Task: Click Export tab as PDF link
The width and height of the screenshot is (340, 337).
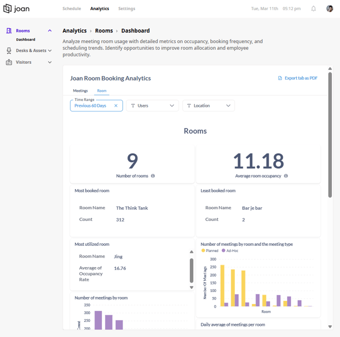Action: point(297,78)
